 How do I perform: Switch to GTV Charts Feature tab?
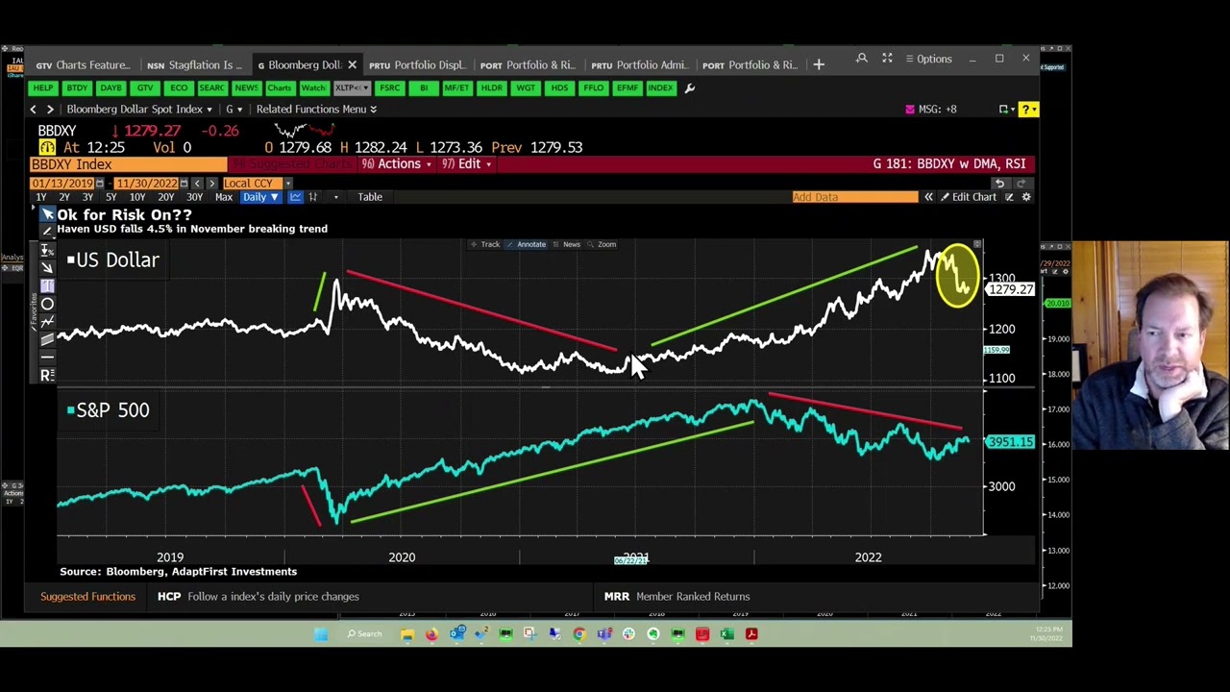pos(83,64)
